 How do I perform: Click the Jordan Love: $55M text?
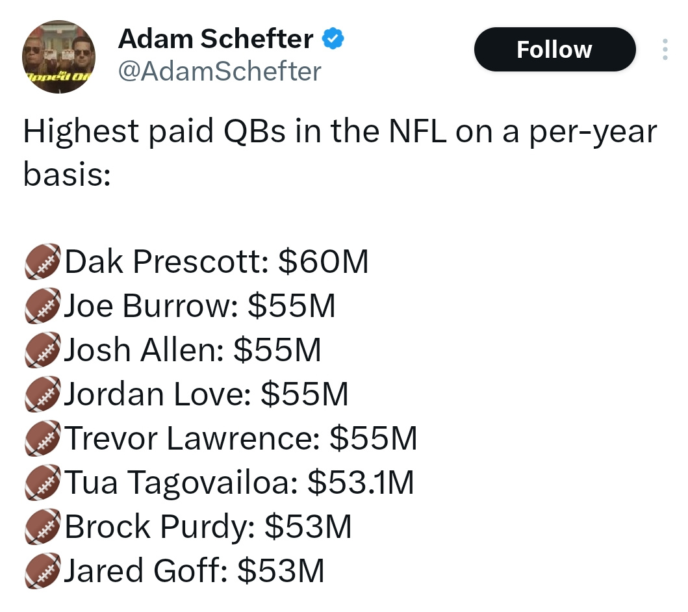coord(206,394)
